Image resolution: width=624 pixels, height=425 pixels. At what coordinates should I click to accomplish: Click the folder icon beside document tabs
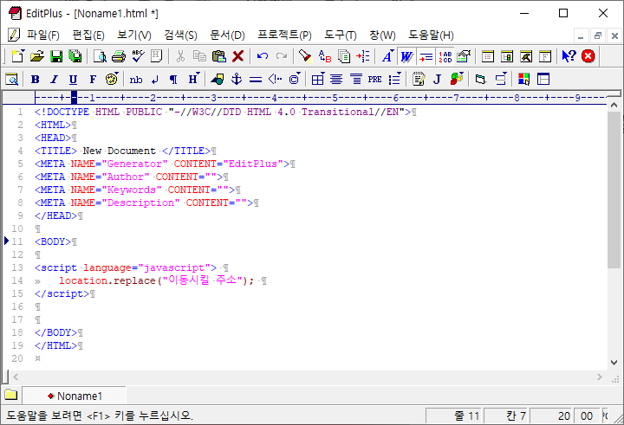coord(11,395)
